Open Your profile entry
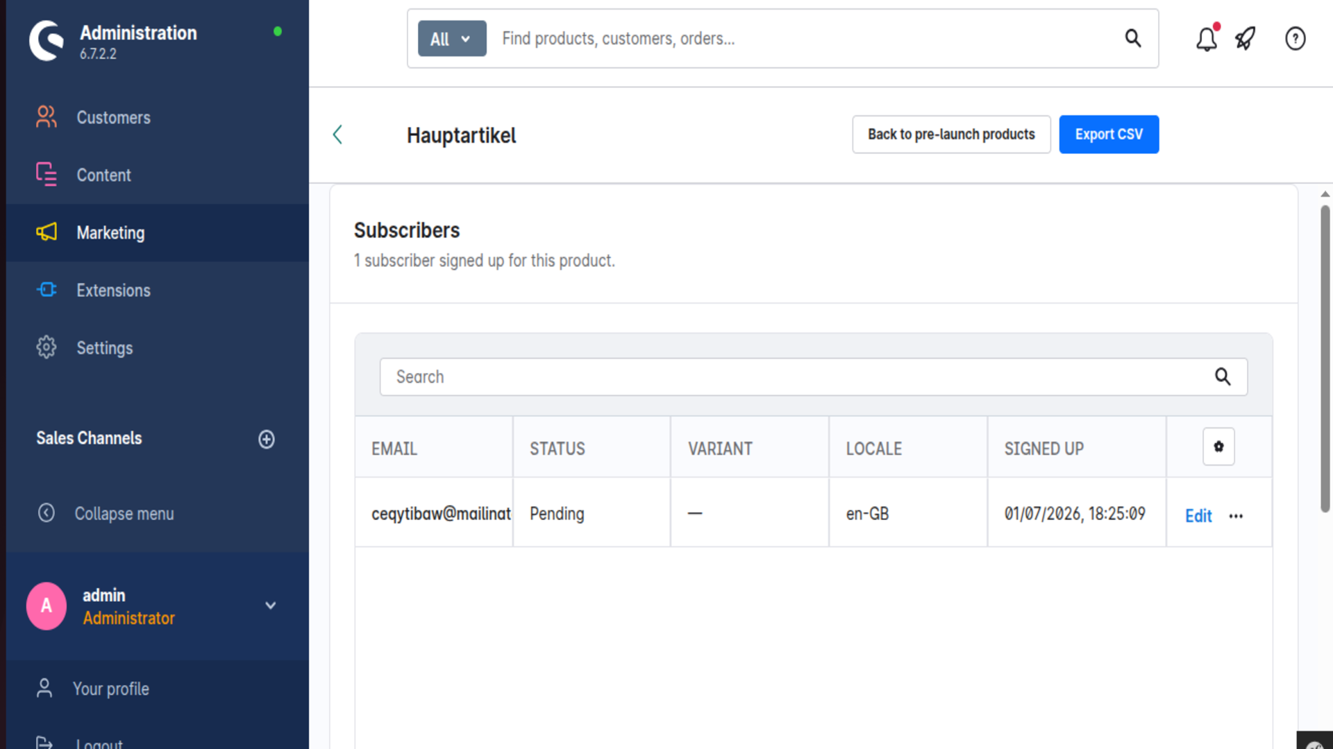 [x=158, y=688]
